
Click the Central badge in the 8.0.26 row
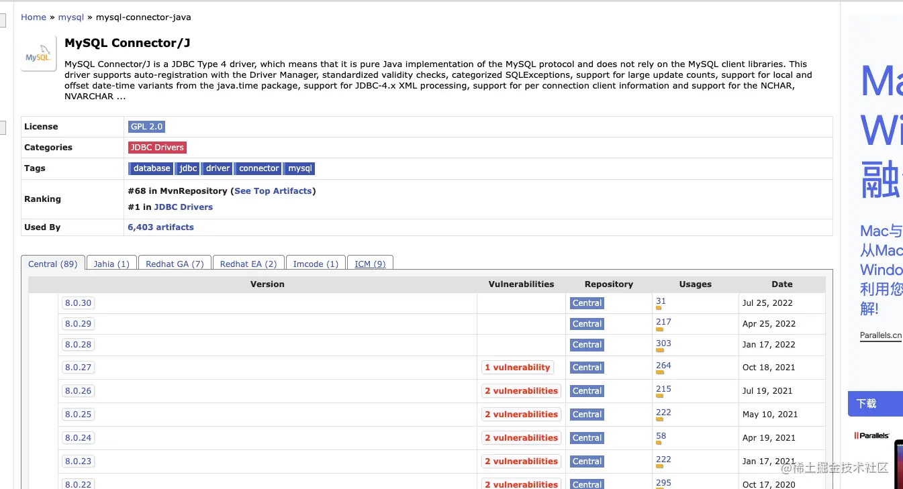coord(587,391)
